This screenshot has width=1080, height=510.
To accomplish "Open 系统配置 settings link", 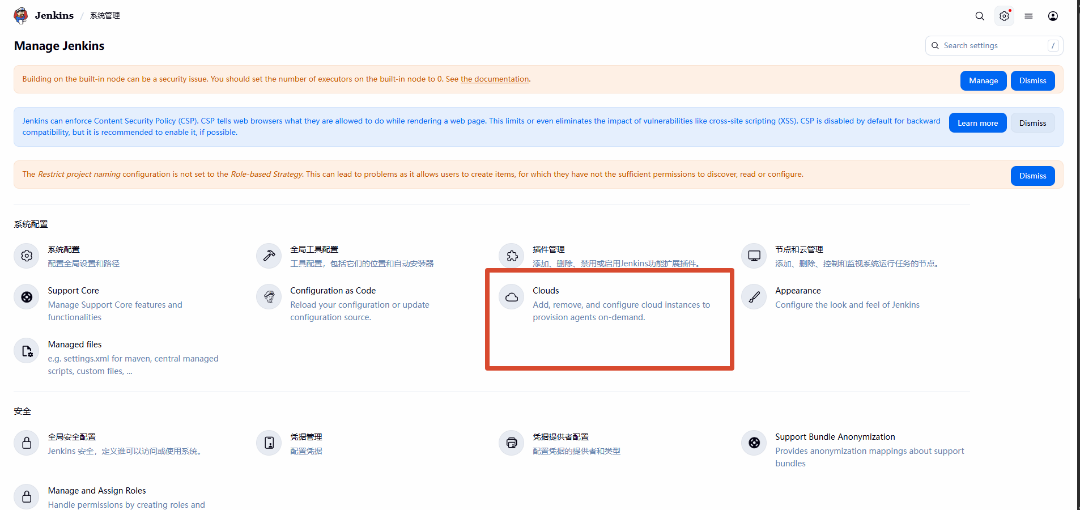I will tap(64, 249).
